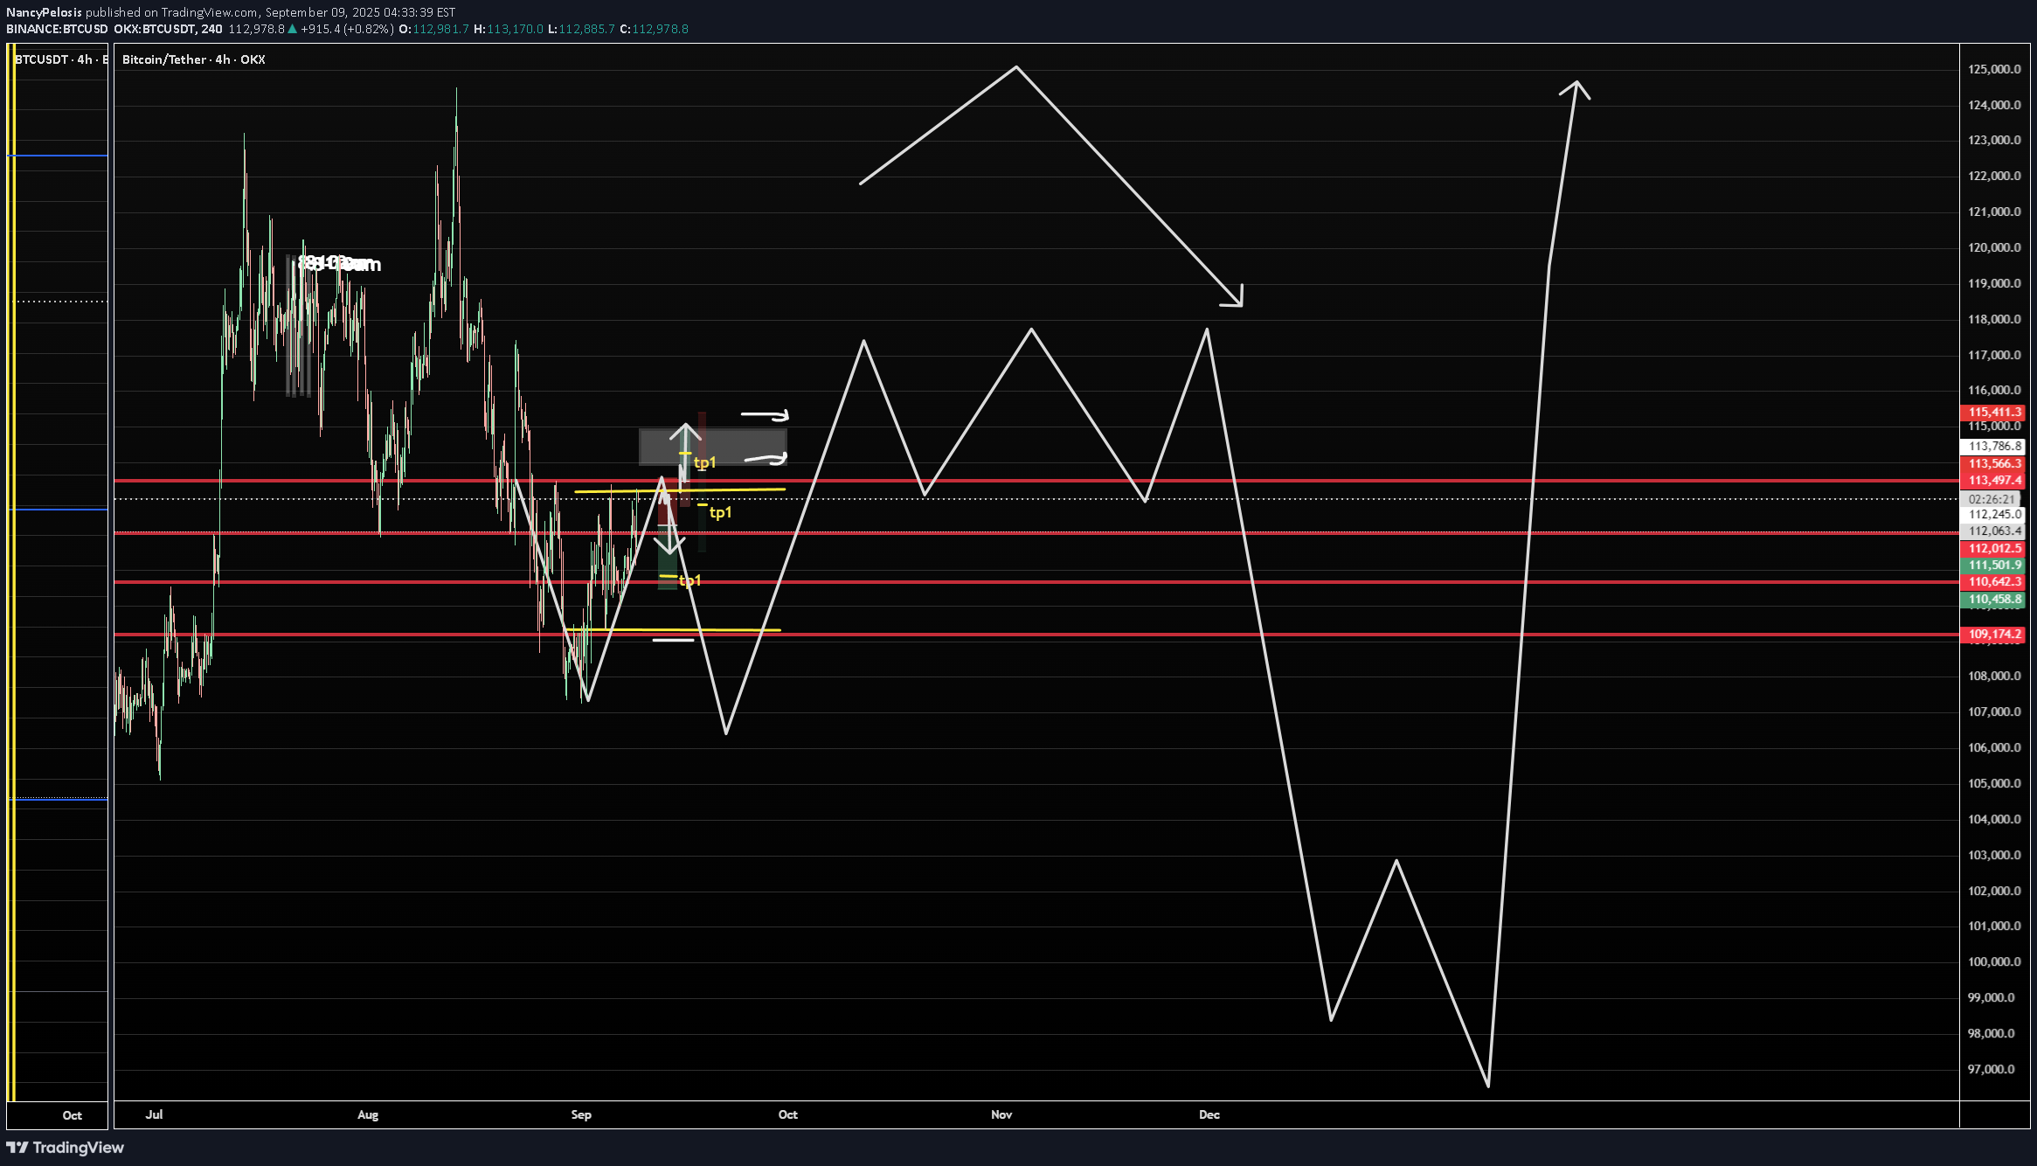
Task: Click the 112,012.5 red price tag
Action: 1993,549
